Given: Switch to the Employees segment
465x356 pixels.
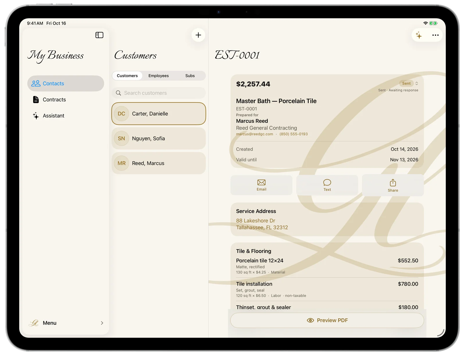Looking at the screenshot, I should click(159, 76).
